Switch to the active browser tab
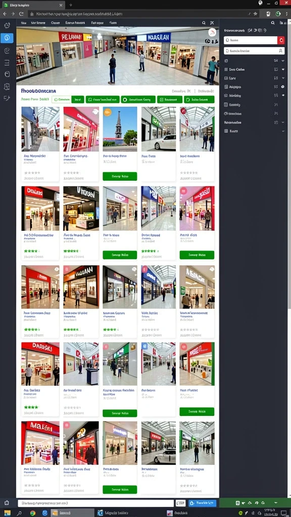Screen dimensions: 291x517 [x=32, y=5]
